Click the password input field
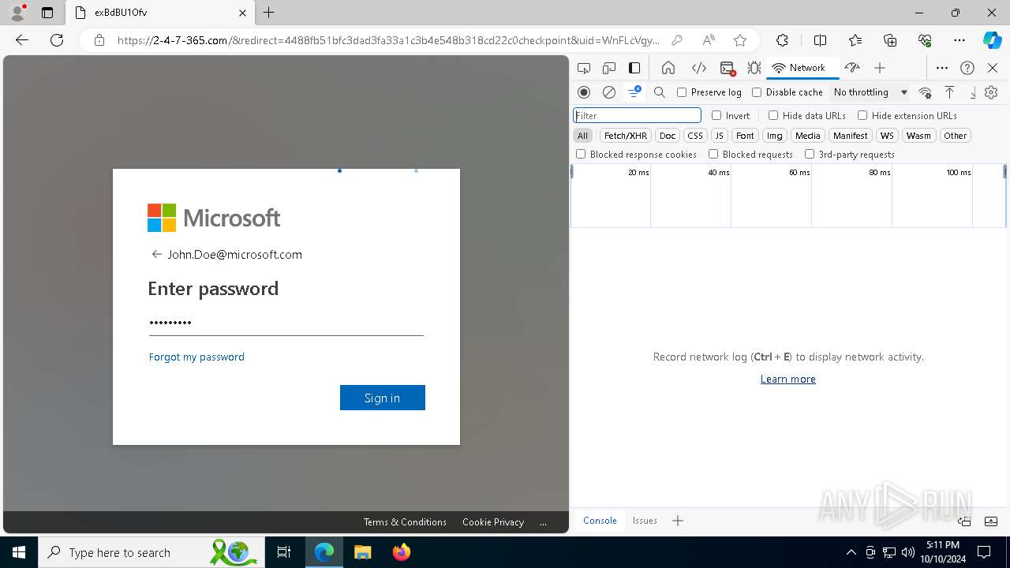Screen dimensions: 1010x568 [286, 322]
